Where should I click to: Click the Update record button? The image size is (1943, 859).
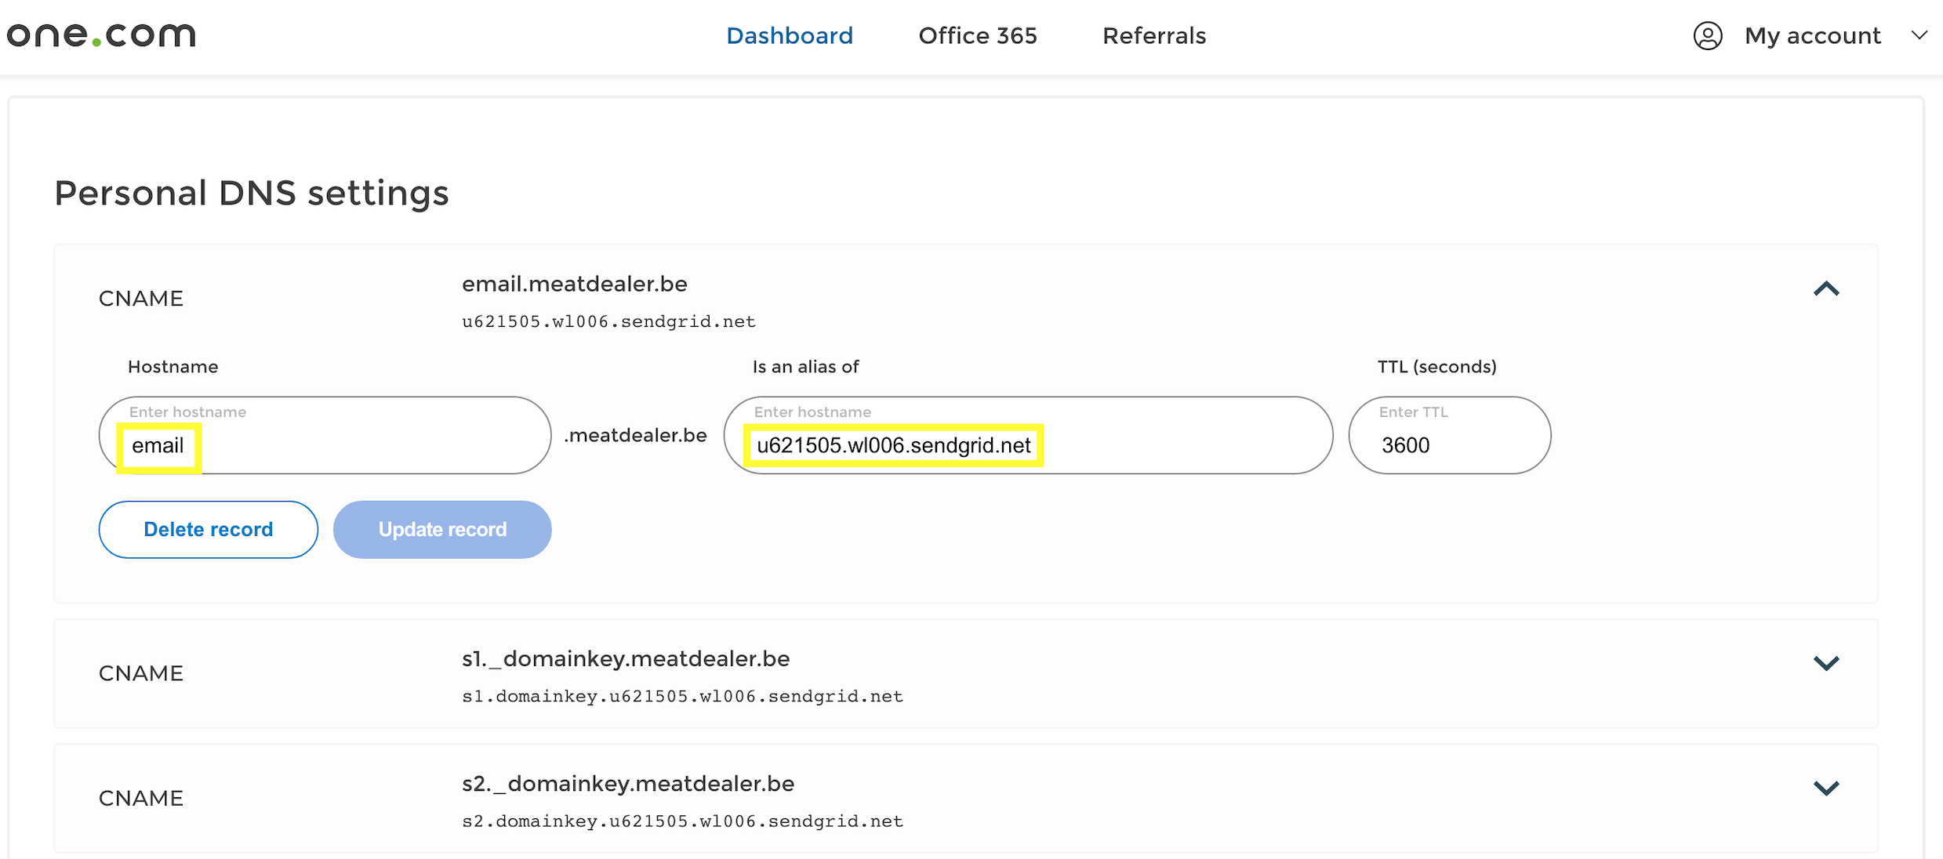point(442,530)
